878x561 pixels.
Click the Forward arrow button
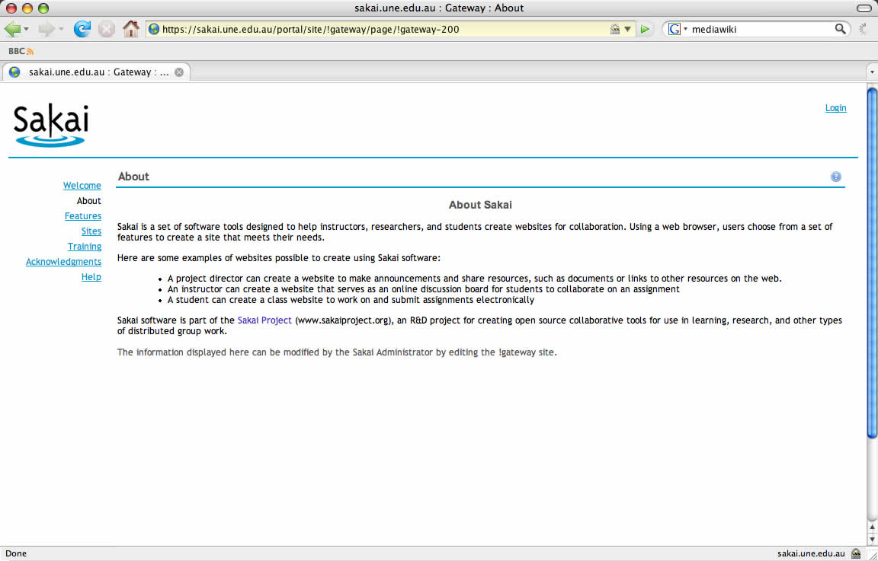click(46, 29)
